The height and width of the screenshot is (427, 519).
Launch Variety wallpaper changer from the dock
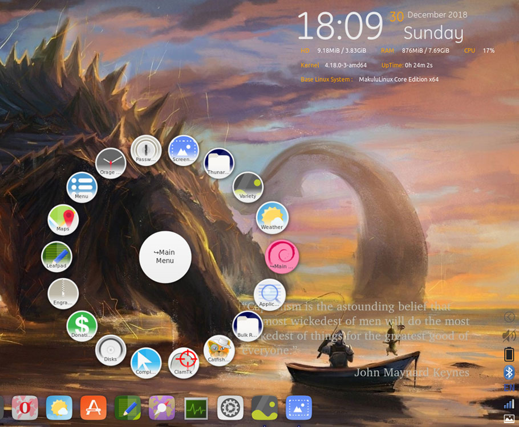(265, 408)
